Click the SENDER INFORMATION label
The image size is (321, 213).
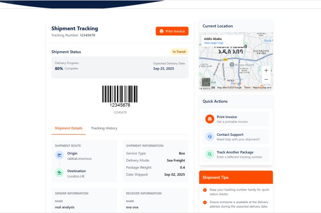coord(72,193)
